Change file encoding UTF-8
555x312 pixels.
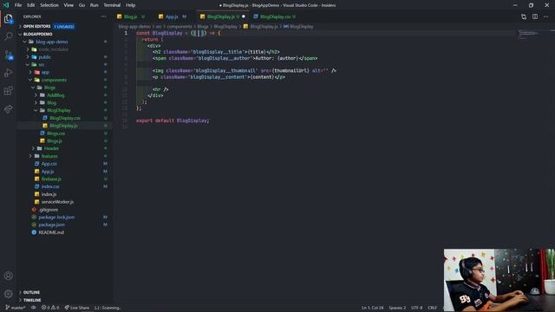point(416,308)
